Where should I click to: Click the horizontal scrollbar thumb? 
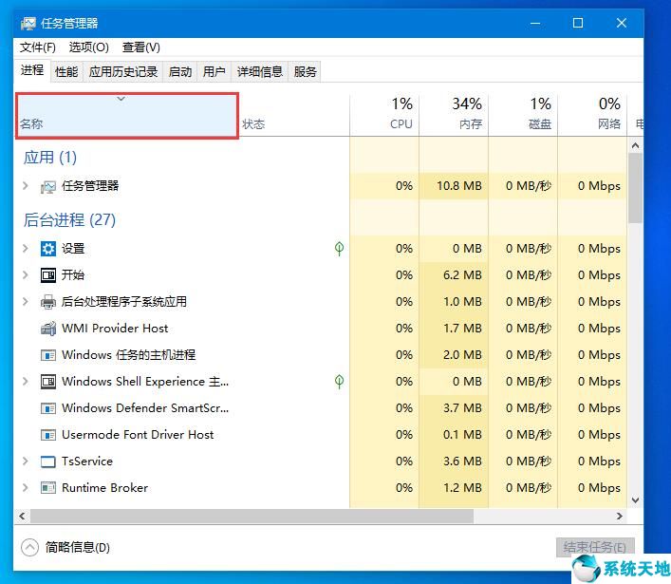pos(252,516)
